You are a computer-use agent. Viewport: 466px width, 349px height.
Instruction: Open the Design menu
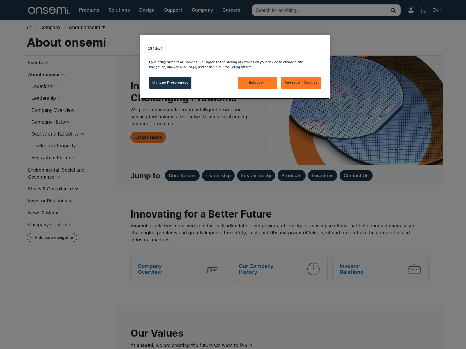pyautogui.click(x=147, y=10)
